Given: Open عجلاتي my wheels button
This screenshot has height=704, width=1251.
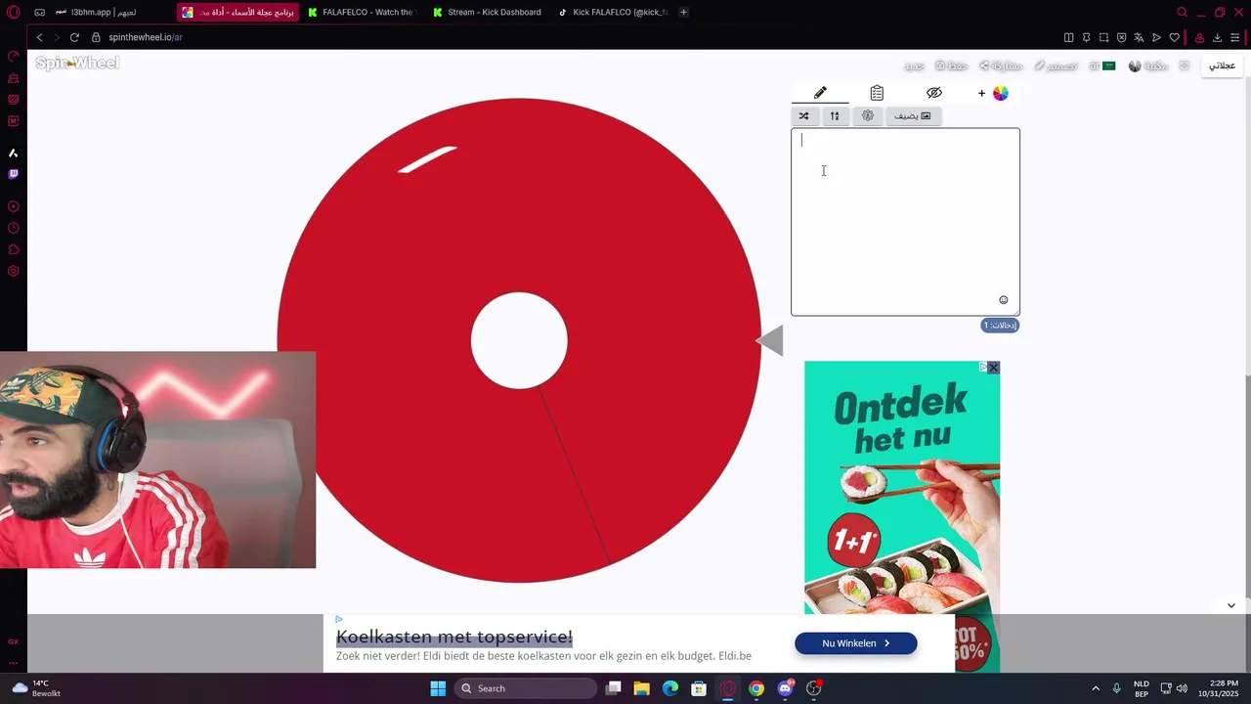Looking at the screenshot, I should point(1222,66).
